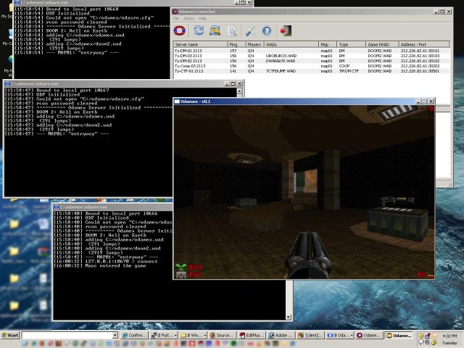Switch to Source... Firefox taskbar button

[x=223, y=335]
